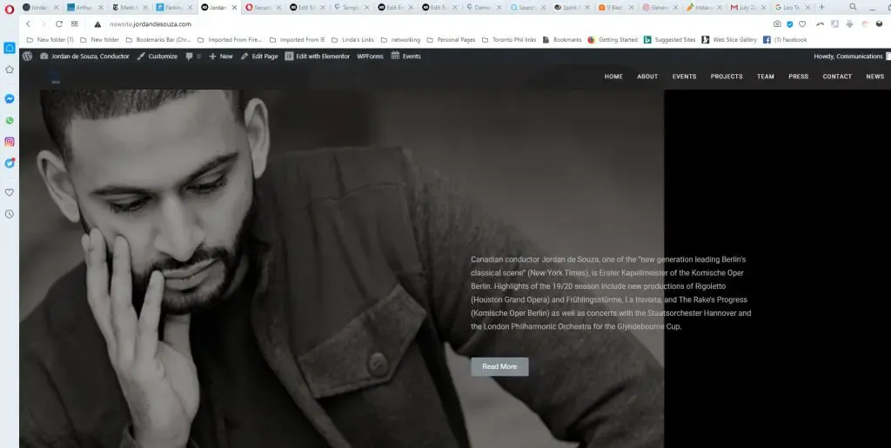This screenshot has height=448, width=891.
Task: Expand the "+ New" admin bar menu
Action: point(221,57)
